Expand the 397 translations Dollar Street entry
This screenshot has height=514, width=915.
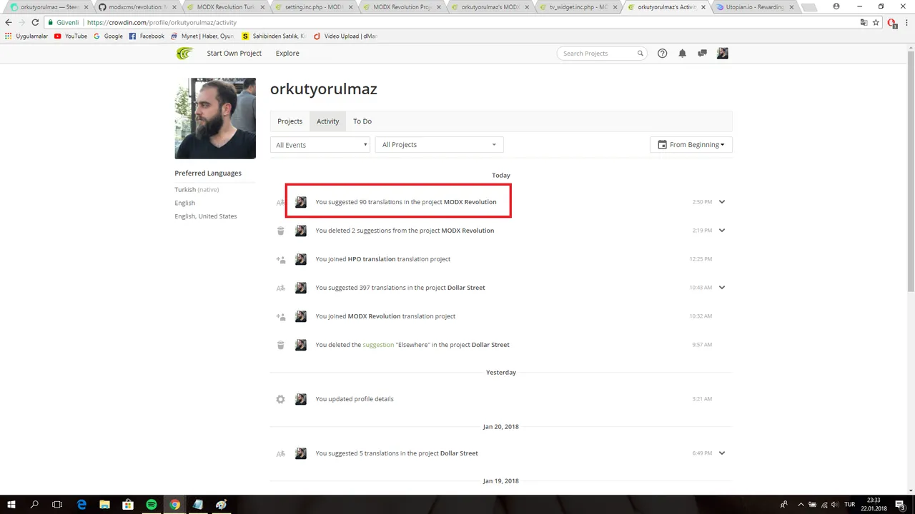722,288
